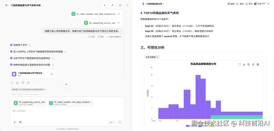This screenshot has width=274, height=131.
Task: Open the link icon in chat header
Action: (x=112, y=5)
